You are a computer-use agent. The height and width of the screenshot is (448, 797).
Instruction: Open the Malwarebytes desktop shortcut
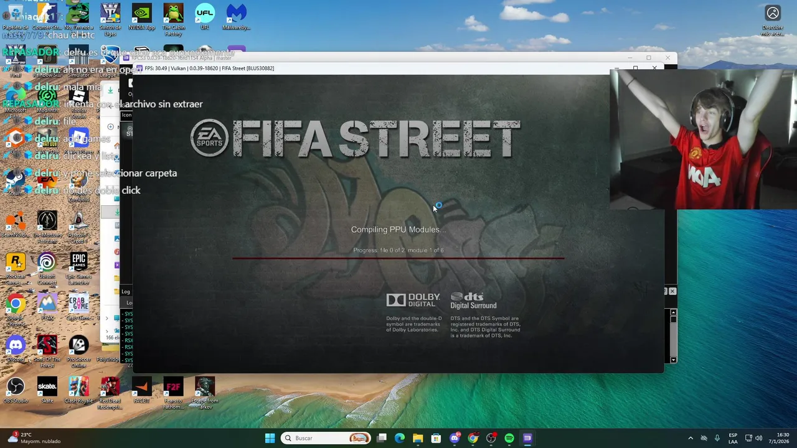[x=236, y=17]
